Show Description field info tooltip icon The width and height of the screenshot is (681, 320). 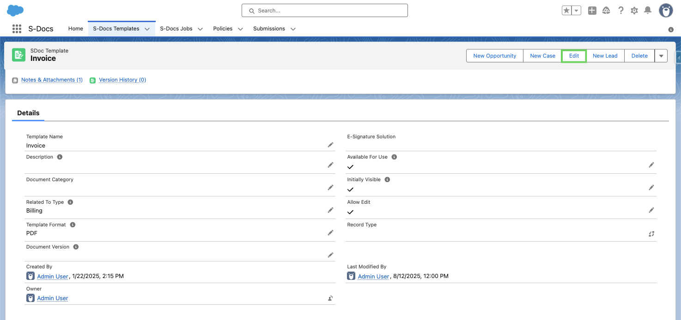(x=60, y=157)
